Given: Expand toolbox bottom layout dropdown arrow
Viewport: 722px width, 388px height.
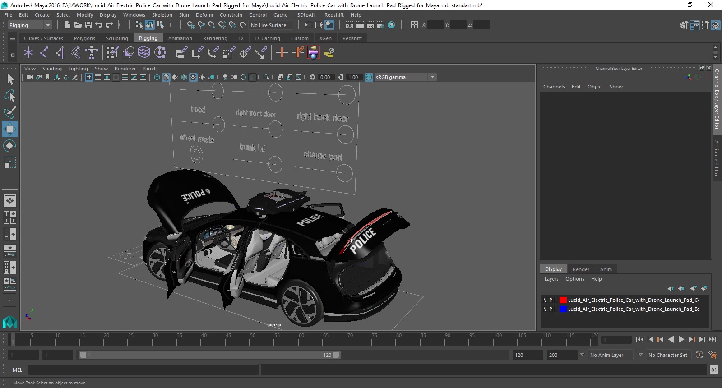Looking at the screenshot, I should (x=9, y=300).
